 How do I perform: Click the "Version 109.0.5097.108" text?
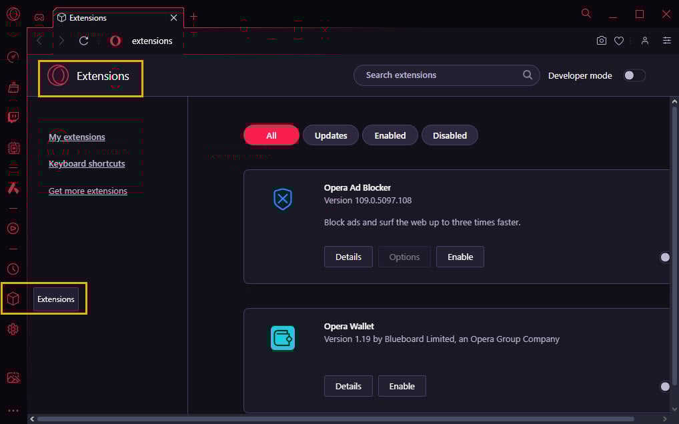tap(368, 200)
